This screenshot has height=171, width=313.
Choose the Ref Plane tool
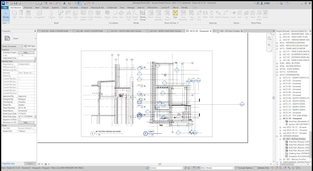point(259,15)
